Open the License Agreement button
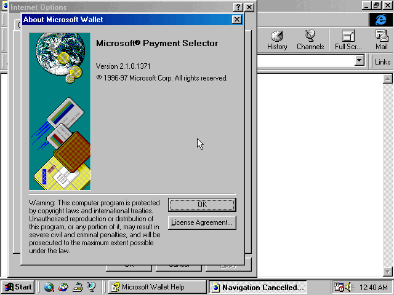Image resolution: width=394 pixels, height=295 pixels. pos(202,222)
